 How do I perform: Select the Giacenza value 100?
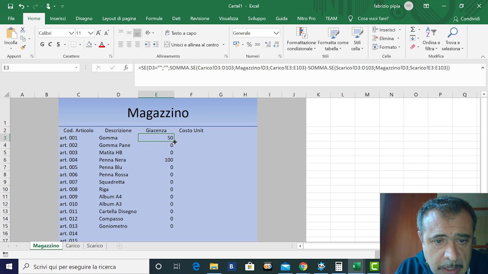[x=156, y=160]
